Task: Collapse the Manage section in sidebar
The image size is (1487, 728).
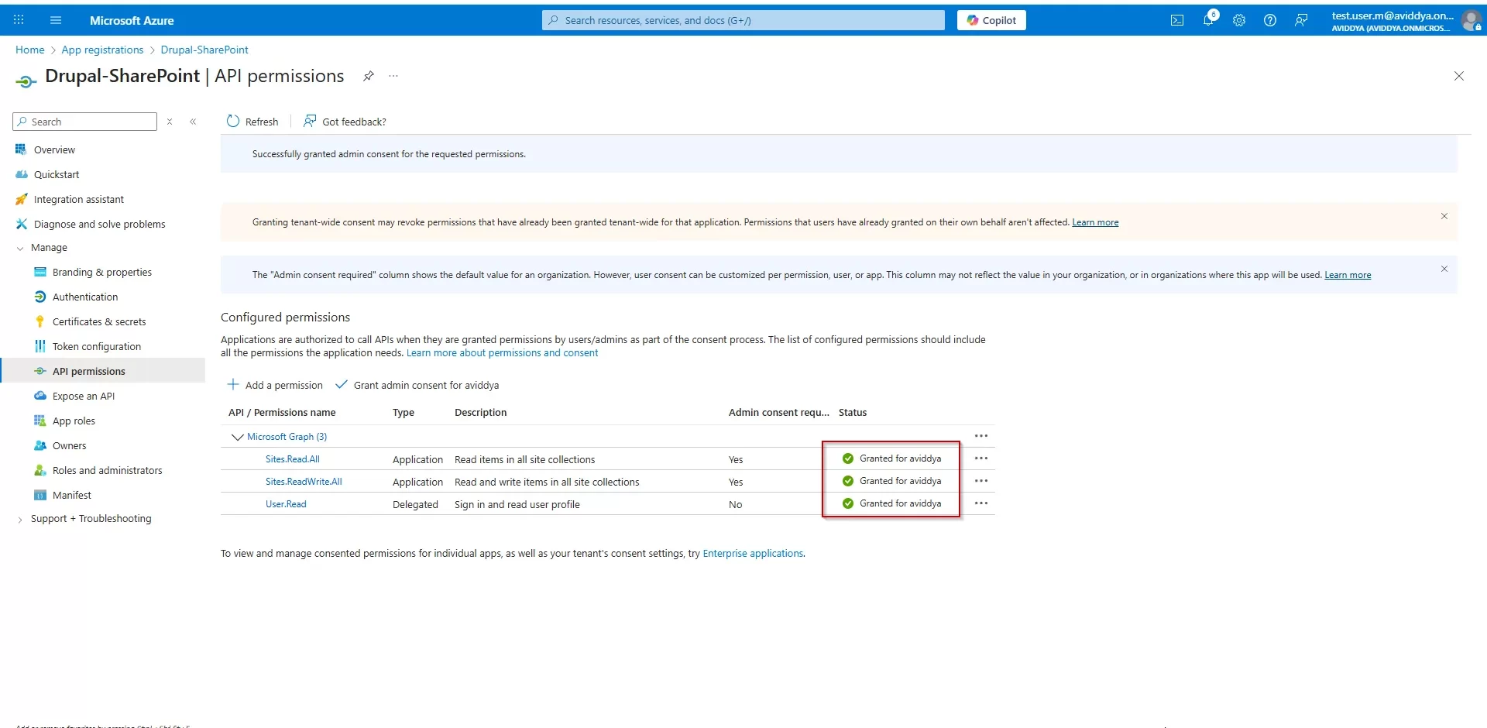Action: [x=20, y=248]
